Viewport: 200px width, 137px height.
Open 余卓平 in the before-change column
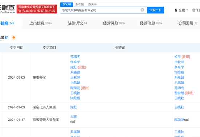click(x=75, y=62)
